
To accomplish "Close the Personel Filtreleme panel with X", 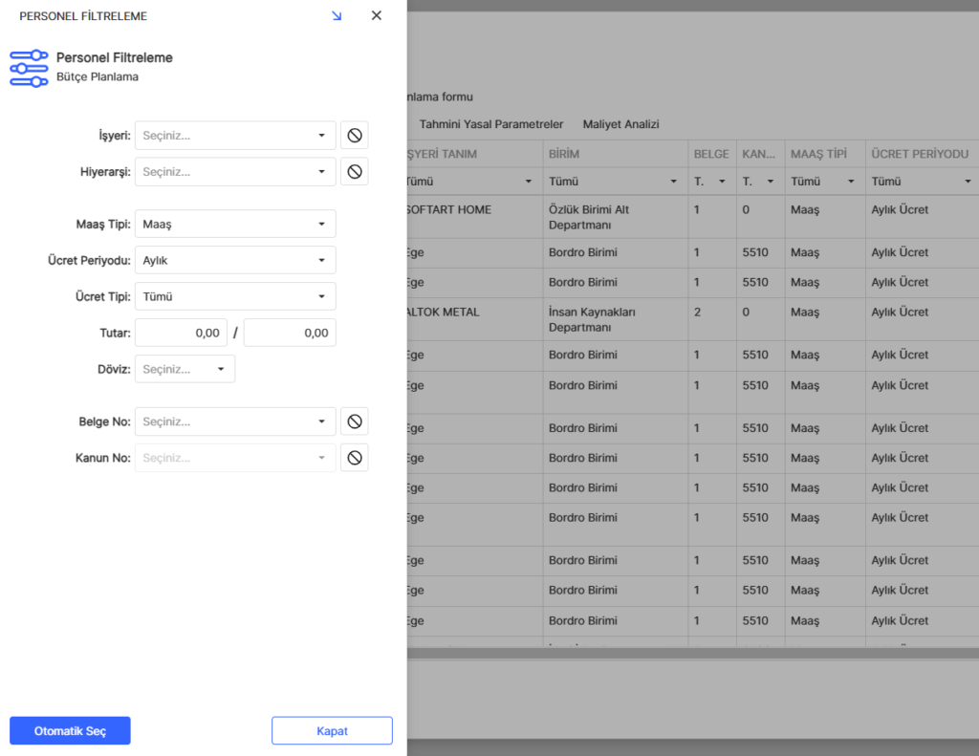I will [376, 16].
